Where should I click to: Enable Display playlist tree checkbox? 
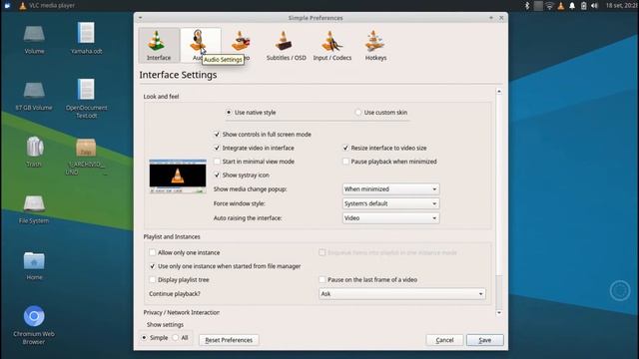tap(180, 280)
